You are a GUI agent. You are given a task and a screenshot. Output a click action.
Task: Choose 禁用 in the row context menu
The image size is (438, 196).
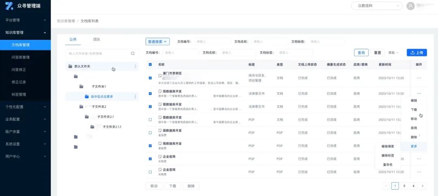414,128
